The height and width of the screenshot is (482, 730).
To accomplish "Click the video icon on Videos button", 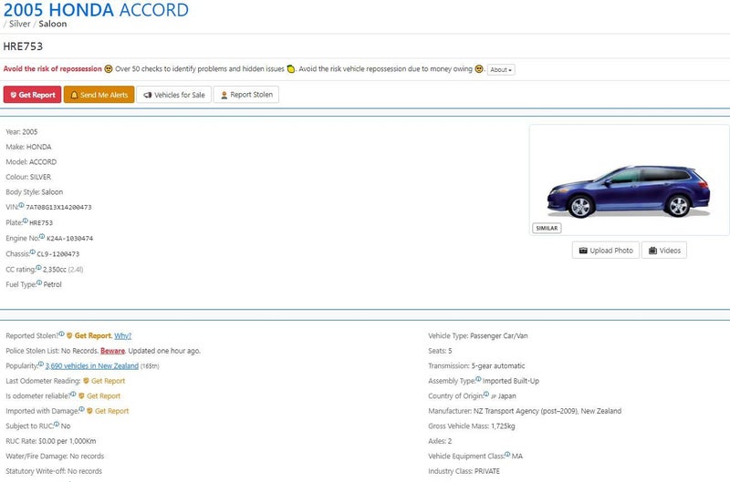I will point(652,251).
